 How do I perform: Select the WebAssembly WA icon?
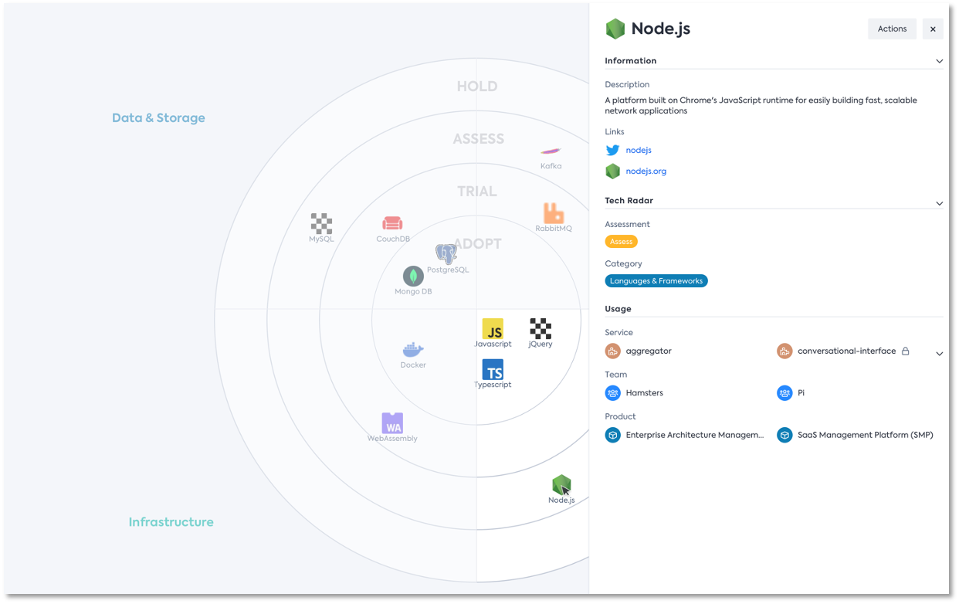coord(392,423)
